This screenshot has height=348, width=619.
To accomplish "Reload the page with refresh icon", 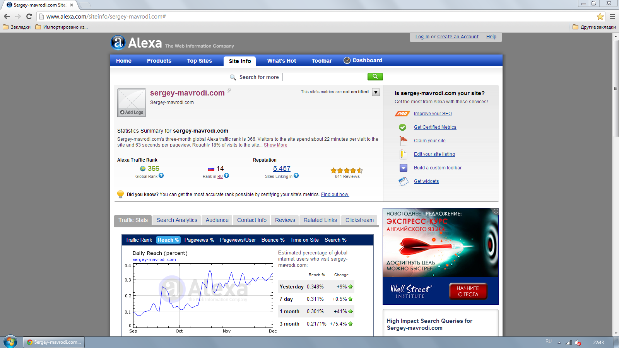I will point(29,16).
